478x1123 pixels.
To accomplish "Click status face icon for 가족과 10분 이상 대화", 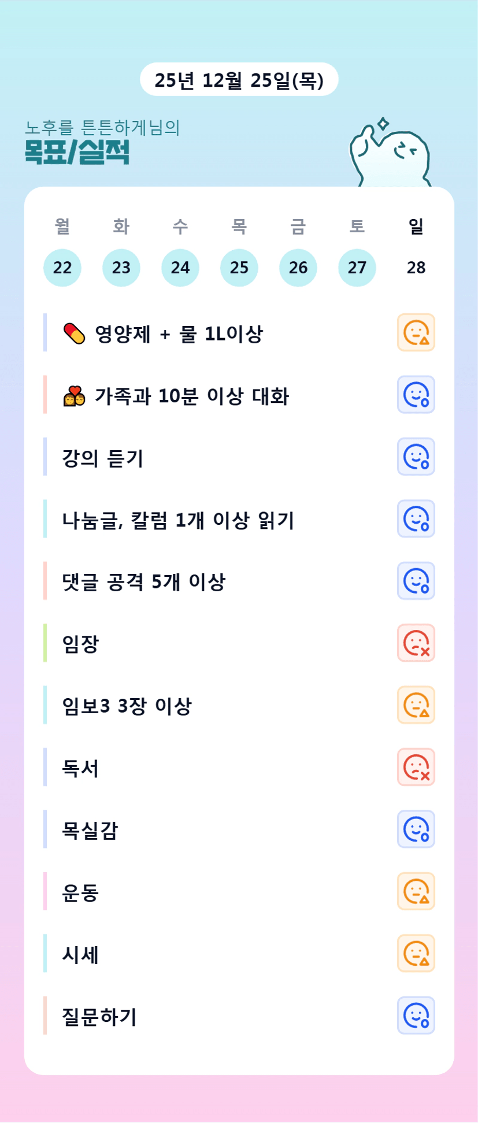I will 416,395.
